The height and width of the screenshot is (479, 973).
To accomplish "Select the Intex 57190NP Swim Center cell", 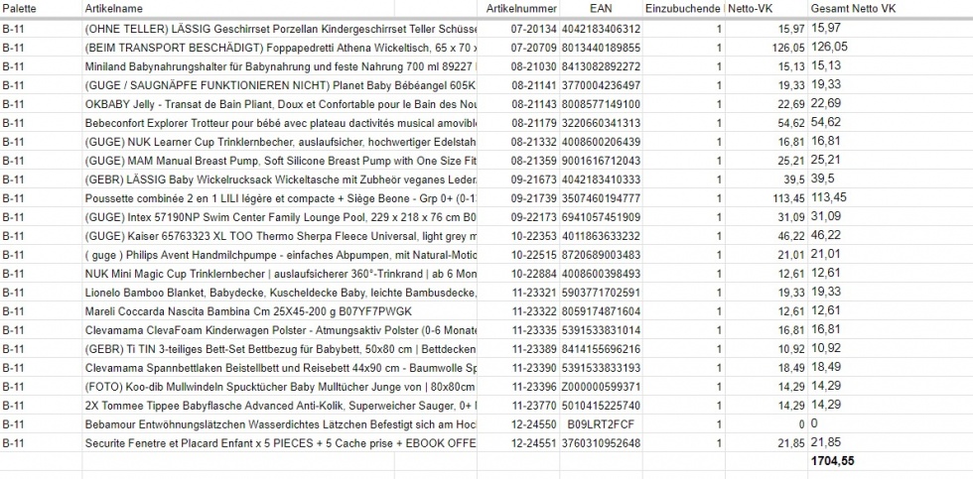I will click(x=280, y=217).
